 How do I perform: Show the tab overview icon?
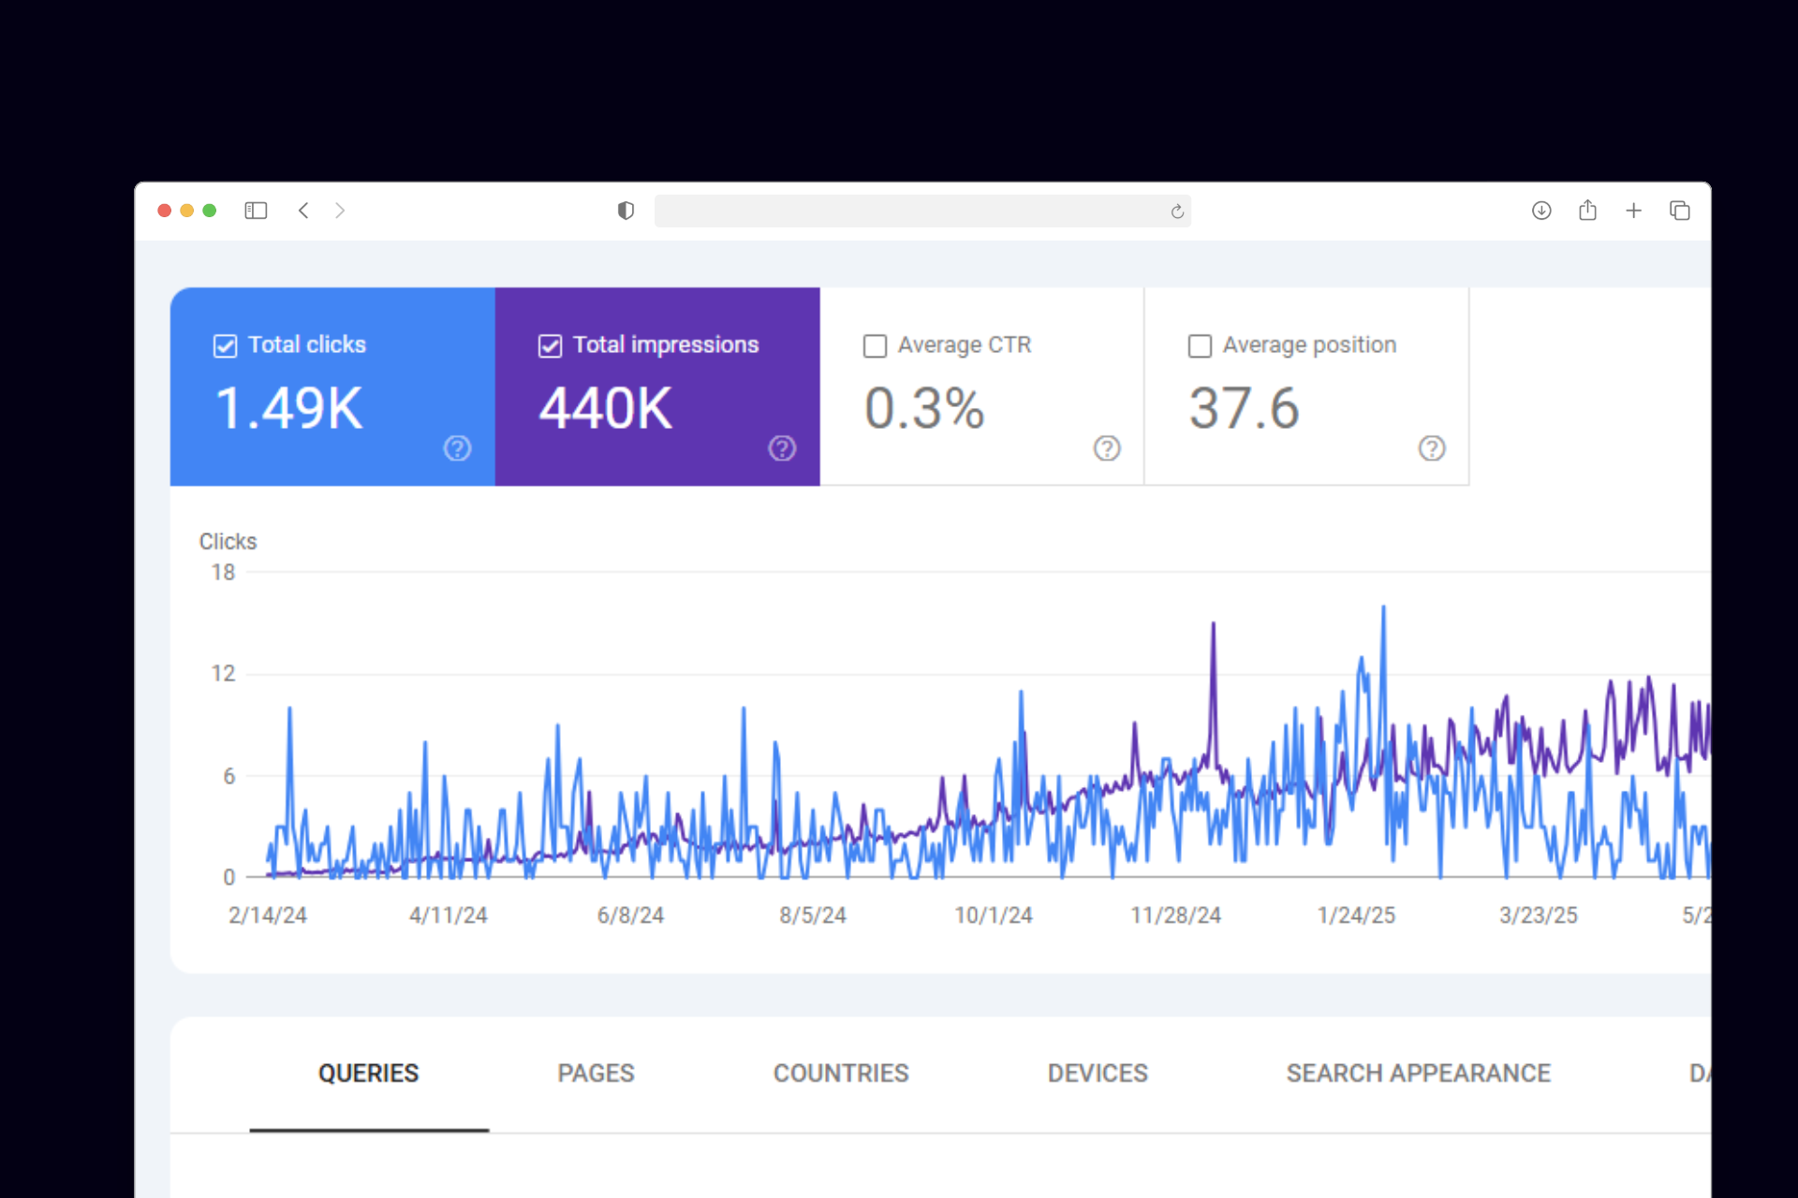[1679, 211]
